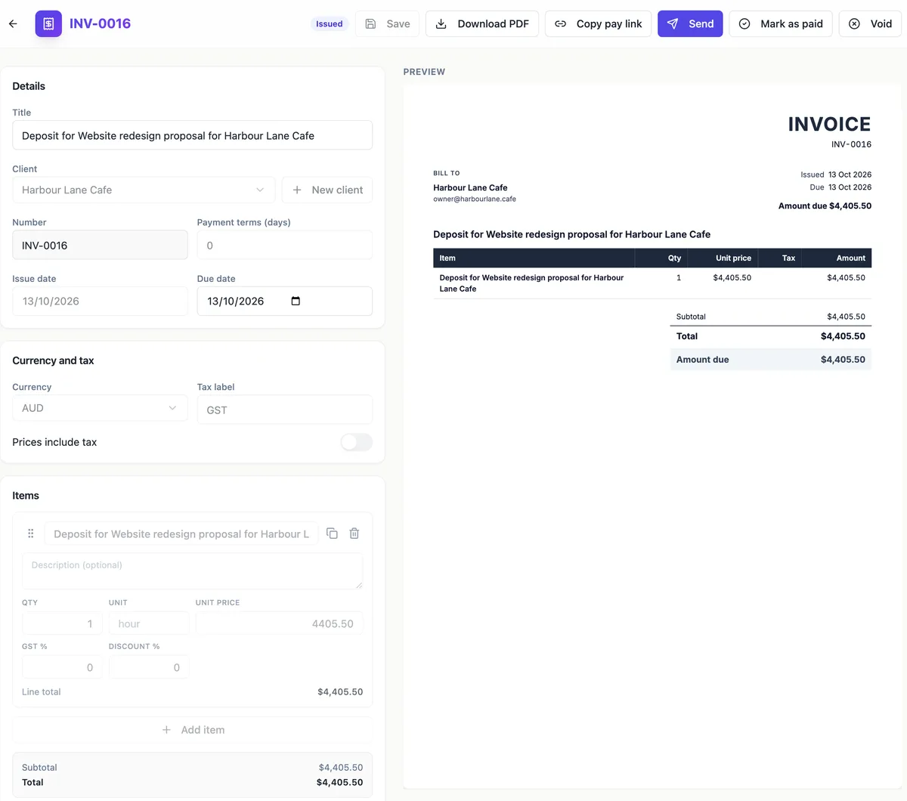Click the DISCOUNT % input field
This screenshot has height=801, width=907.
tap(149, 667)
